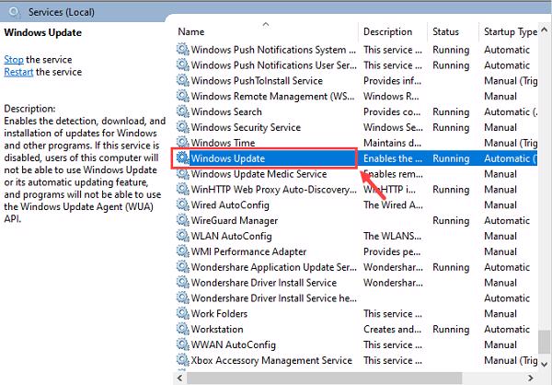This screenshot has width=552, height=385.
Task: Click gear icon of Windows Remote Management
Action: [183, 96]
